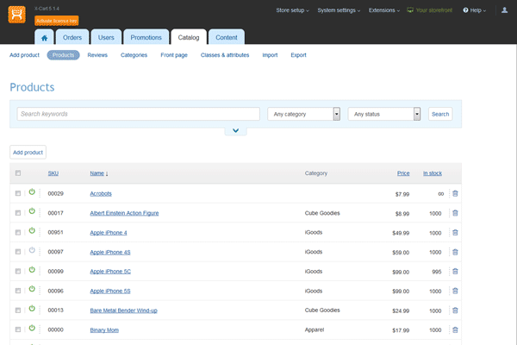
Task: Click the home icon tab
Action: [x=46, y=37]
